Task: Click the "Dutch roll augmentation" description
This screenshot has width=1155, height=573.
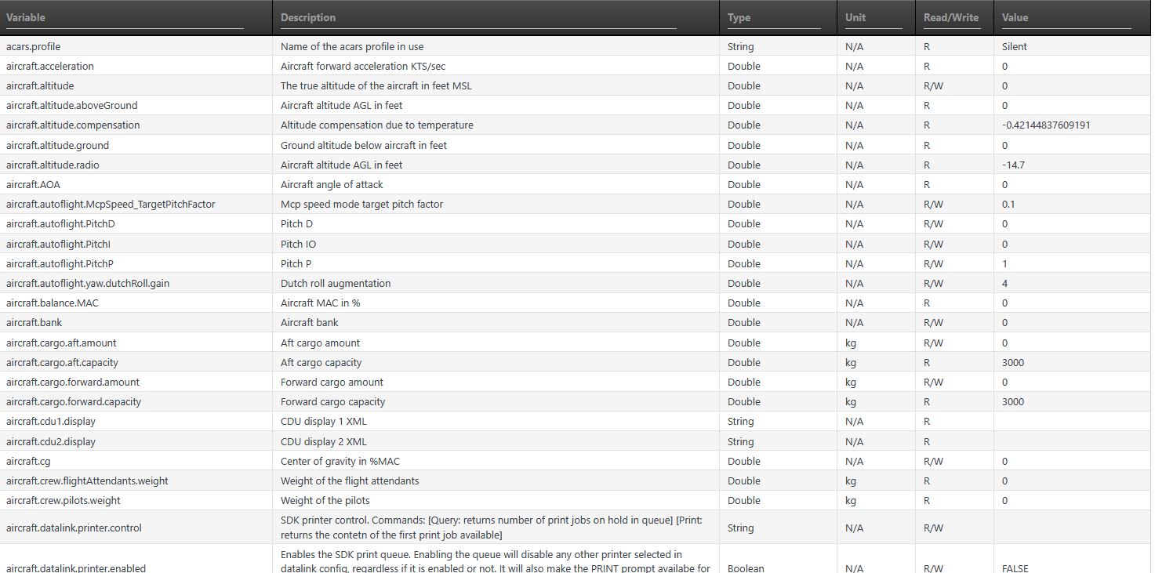Action: coord(336,284)
